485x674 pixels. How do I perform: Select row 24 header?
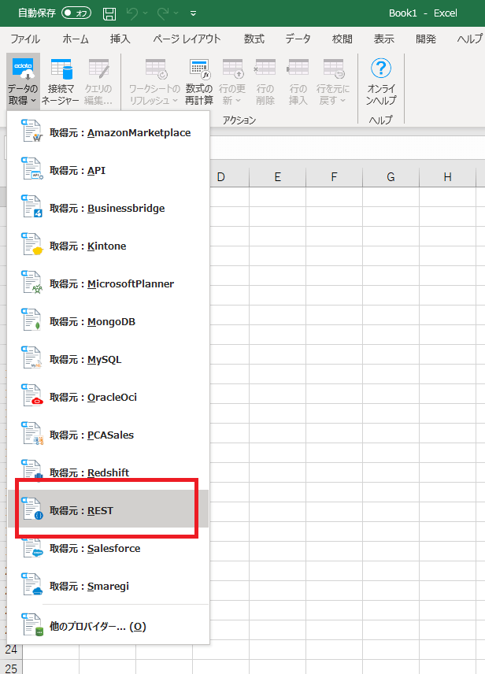11,650
